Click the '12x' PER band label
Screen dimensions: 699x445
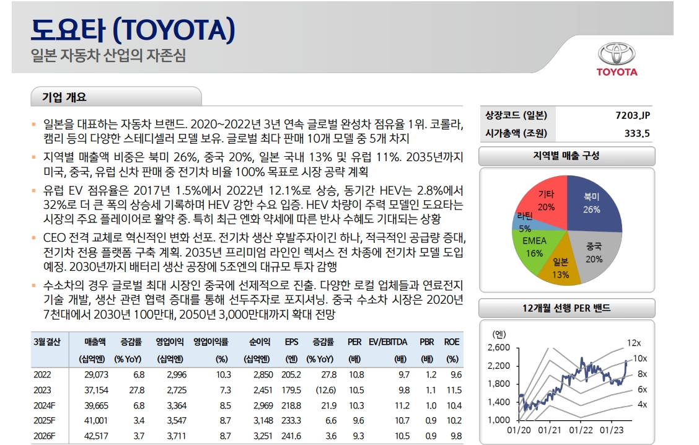(633, 343)
